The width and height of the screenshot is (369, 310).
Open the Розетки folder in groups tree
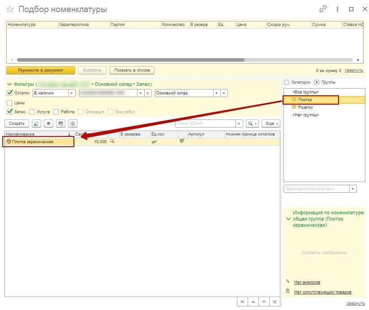pyautogui.click(x=305, y=107)
